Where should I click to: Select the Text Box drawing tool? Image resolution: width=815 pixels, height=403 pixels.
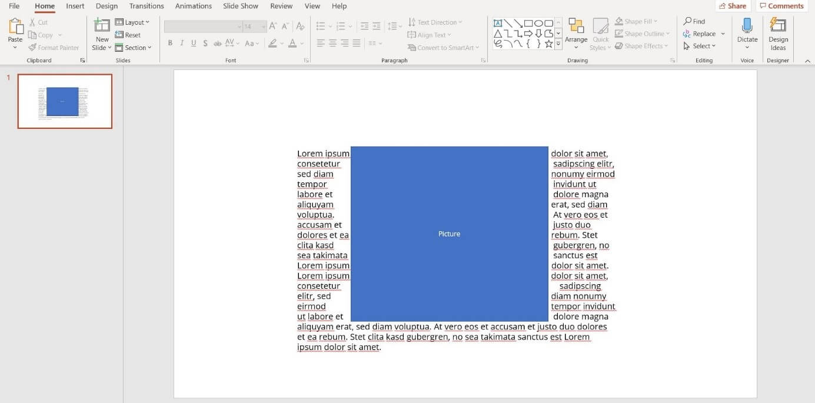[498, 23]
